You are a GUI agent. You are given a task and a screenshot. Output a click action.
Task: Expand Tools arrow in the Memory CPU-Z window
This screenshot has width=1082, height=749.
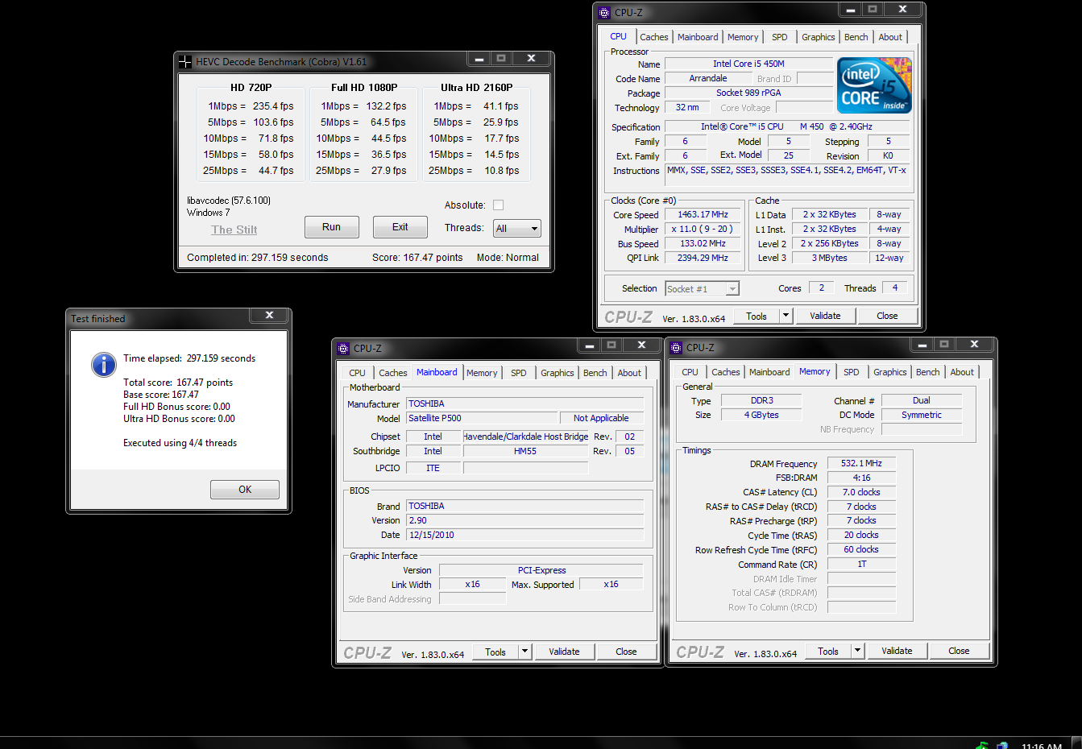(857, 651)
